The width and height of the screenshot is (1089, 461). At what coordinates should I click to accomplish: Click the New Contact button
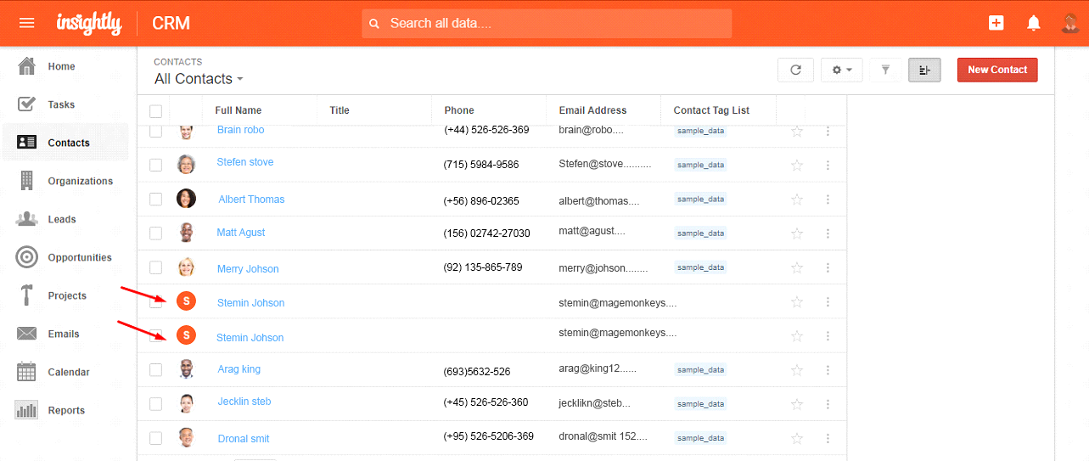click(x=996, y=70)
